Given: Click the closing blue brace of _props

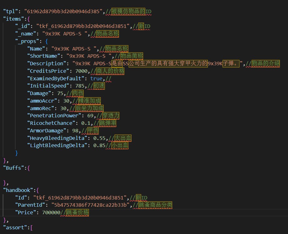Looking at the screenshot, I should click(x=17, y=153).
